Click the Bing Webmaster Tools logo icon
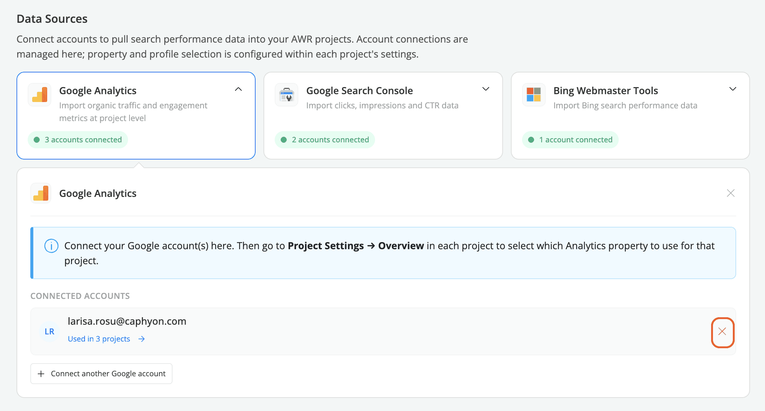The image size is (765, 411). [534, 95]
